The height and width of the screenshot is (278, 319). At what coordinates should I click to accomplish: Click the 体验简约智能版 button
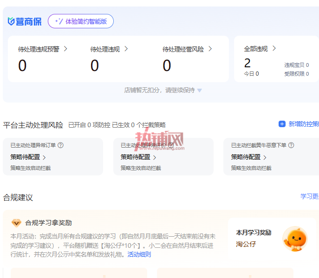pos(81,21)
